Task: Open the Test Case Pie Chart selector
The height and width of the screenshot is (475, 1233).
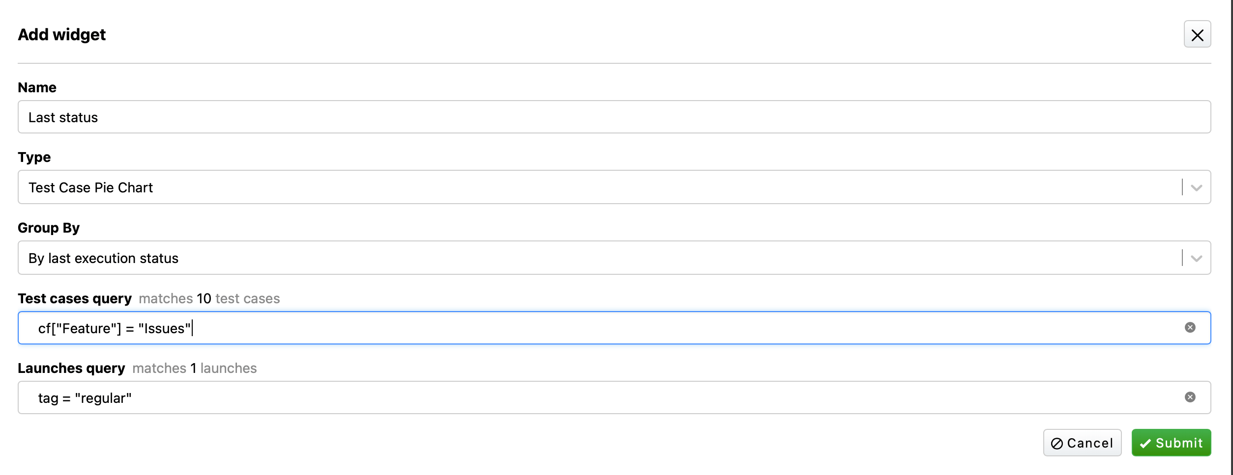Action: 590,187
